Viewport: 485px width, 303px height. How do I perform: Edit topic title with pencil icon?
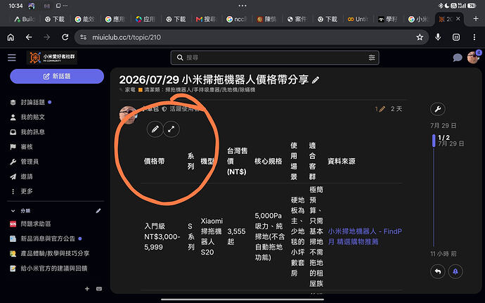[315, 80]
